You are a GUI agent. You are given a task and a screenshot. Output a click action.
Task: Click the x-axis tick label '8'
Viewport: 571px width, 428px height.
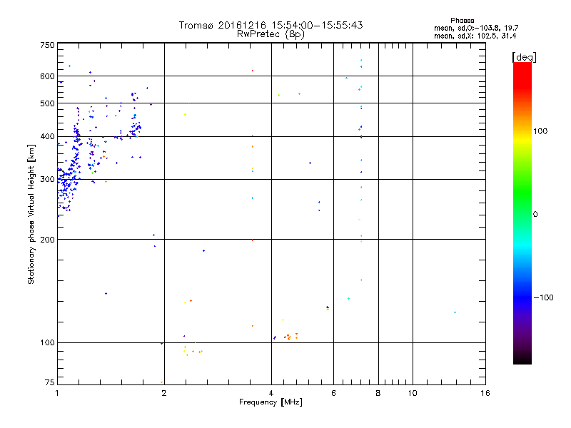pos(378,393)
